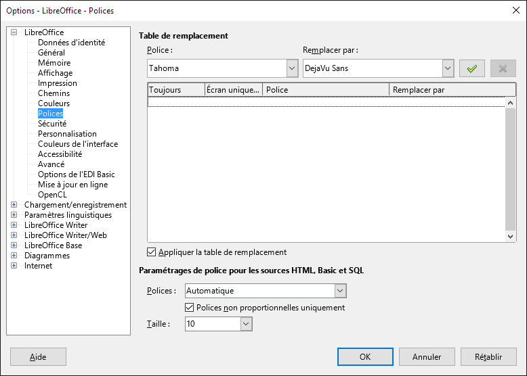Click the Écran unique column header

(234, 90)
